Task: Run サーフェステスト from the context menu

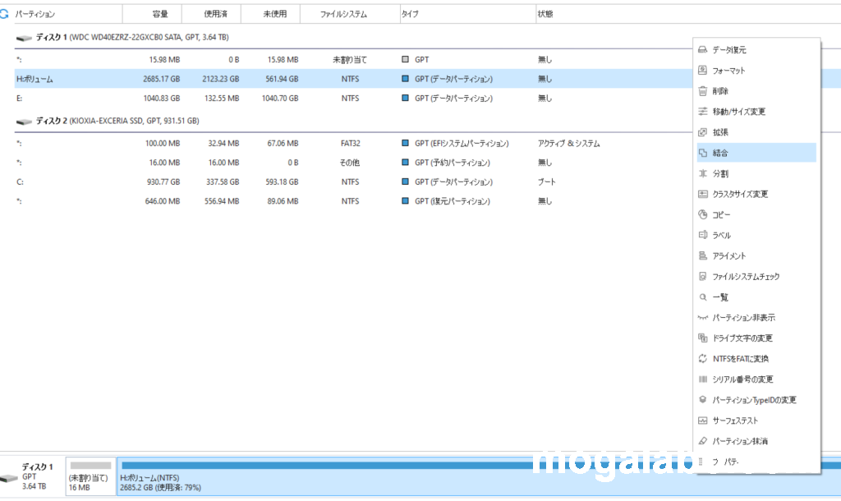Action: [x=735, y=421]
